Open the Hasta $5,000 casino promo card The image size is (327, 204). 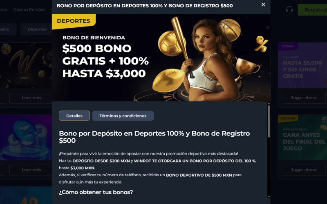point(302,65)
